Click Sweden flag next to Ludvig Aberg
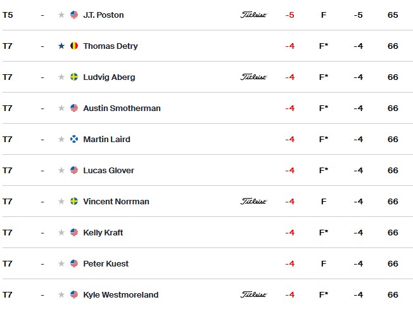413x309 pixels. pos(74,77)
